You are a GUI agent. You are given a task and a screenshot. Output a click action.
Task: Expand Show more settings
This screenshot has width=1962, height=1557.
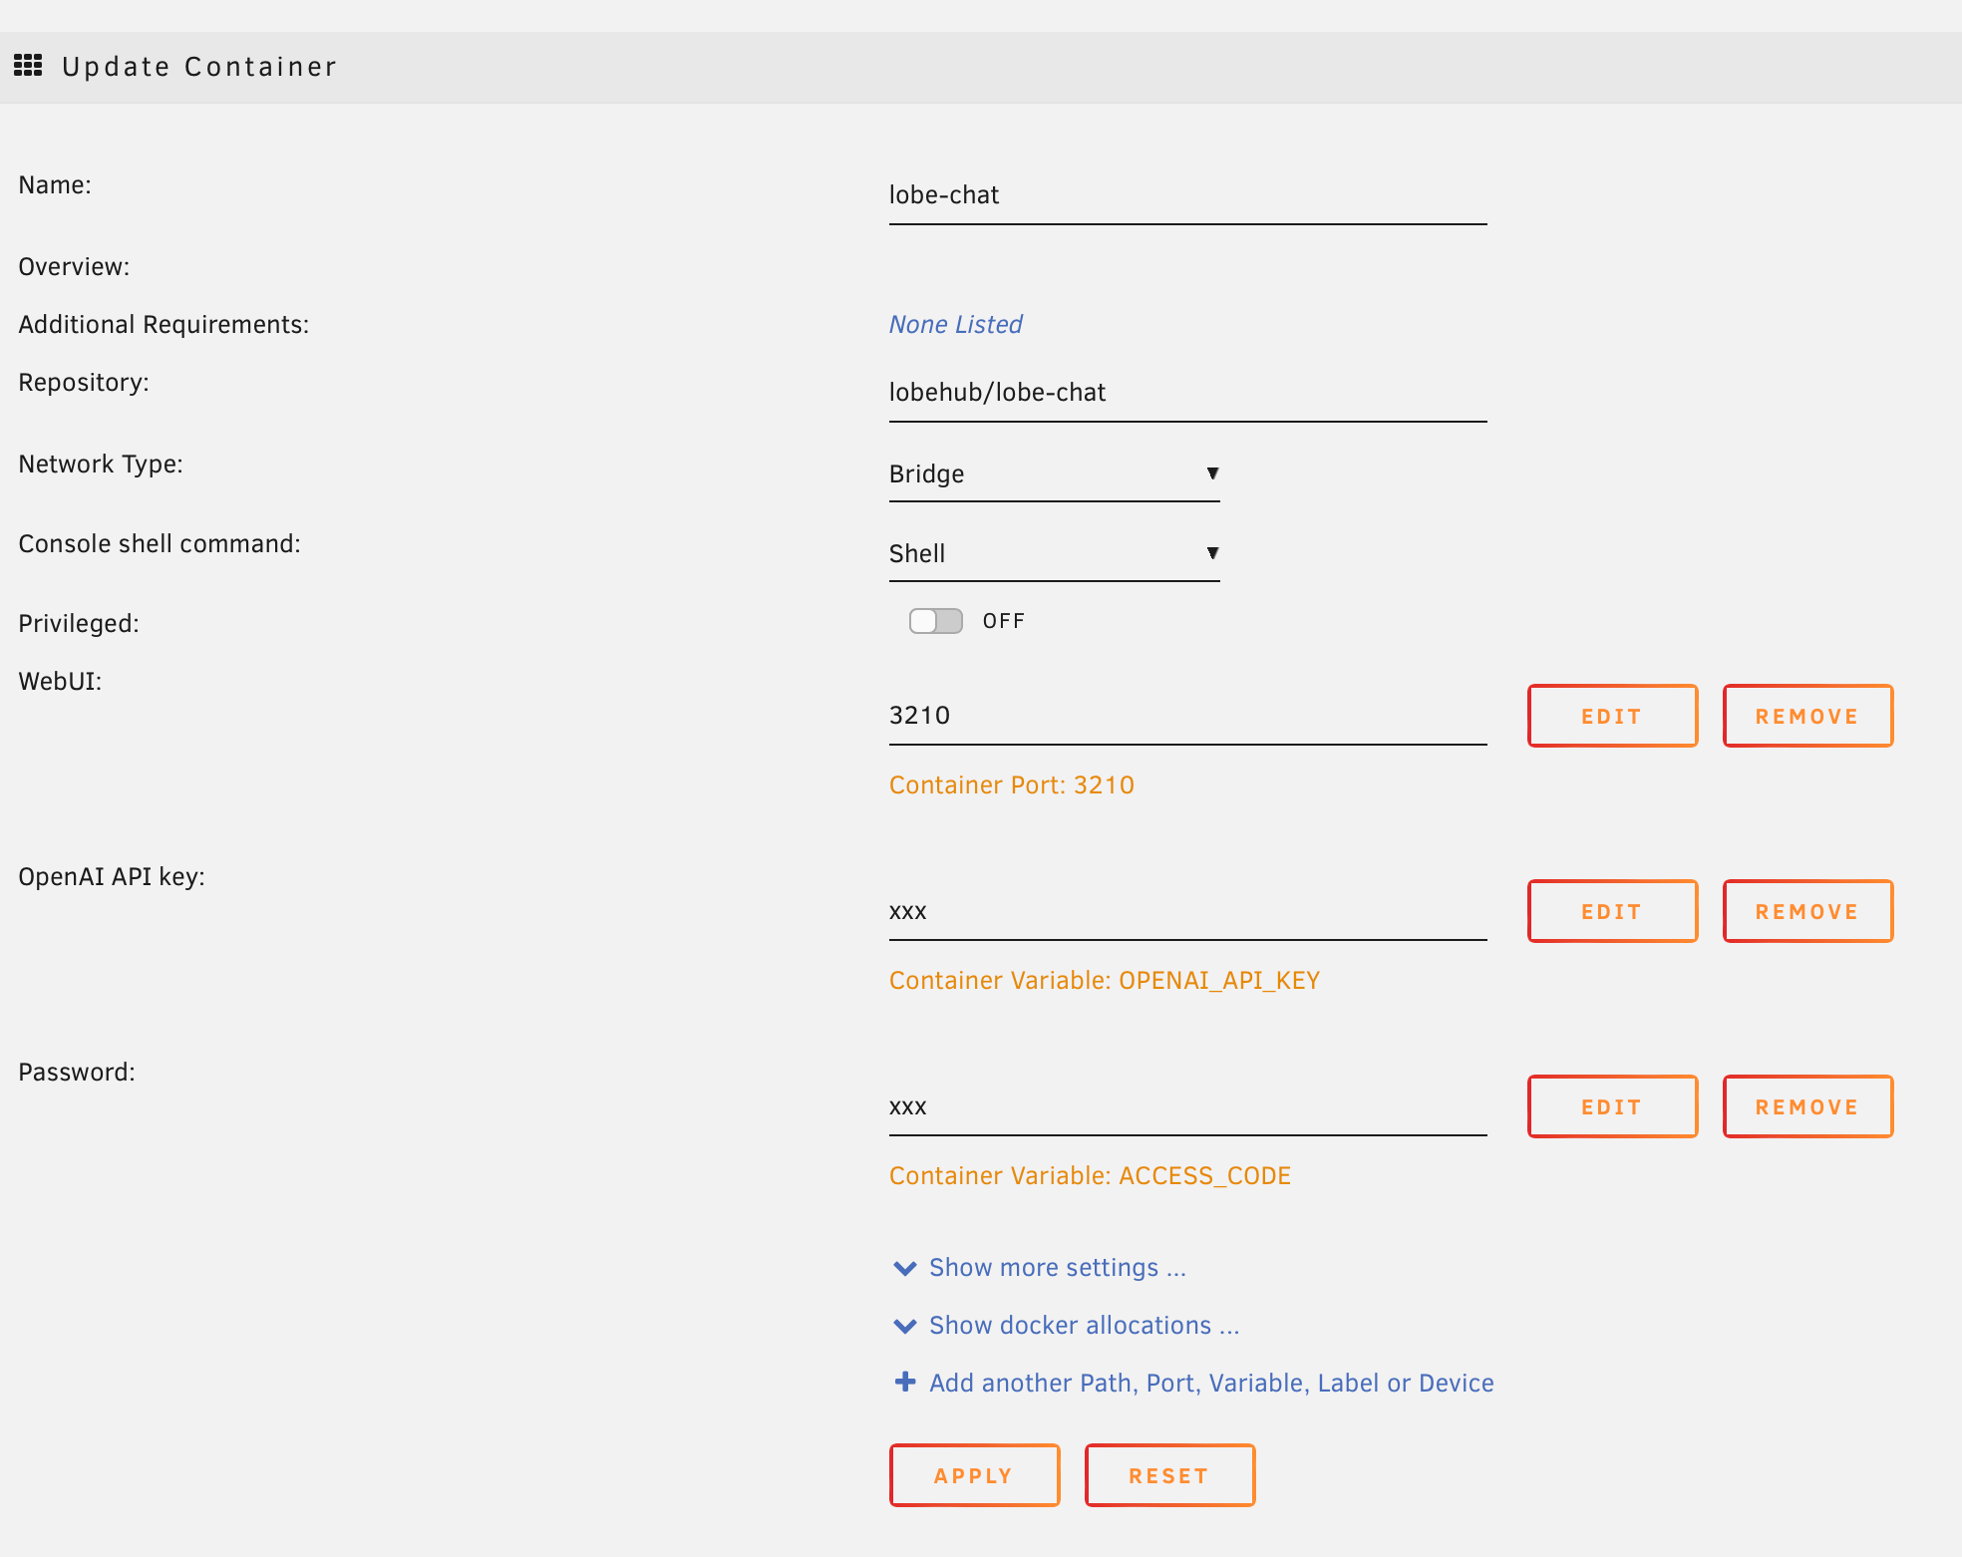pos(1057,1268)
